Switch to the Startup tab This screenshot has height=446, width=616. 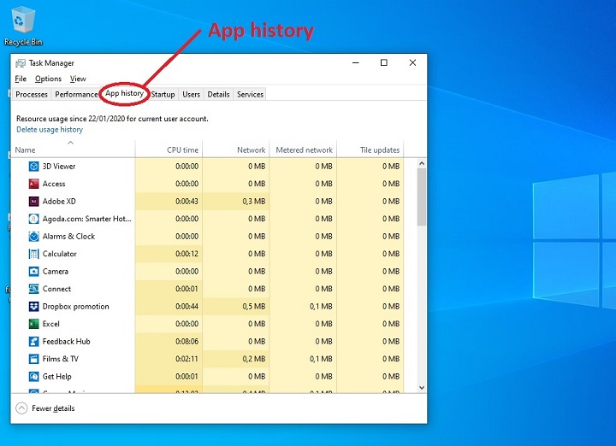point(163,94)
